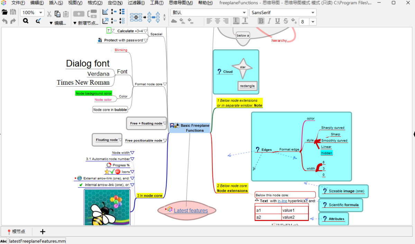Click the open file folder icon
The height and width of the screenshot is (244, 415).
click(5, 12)
